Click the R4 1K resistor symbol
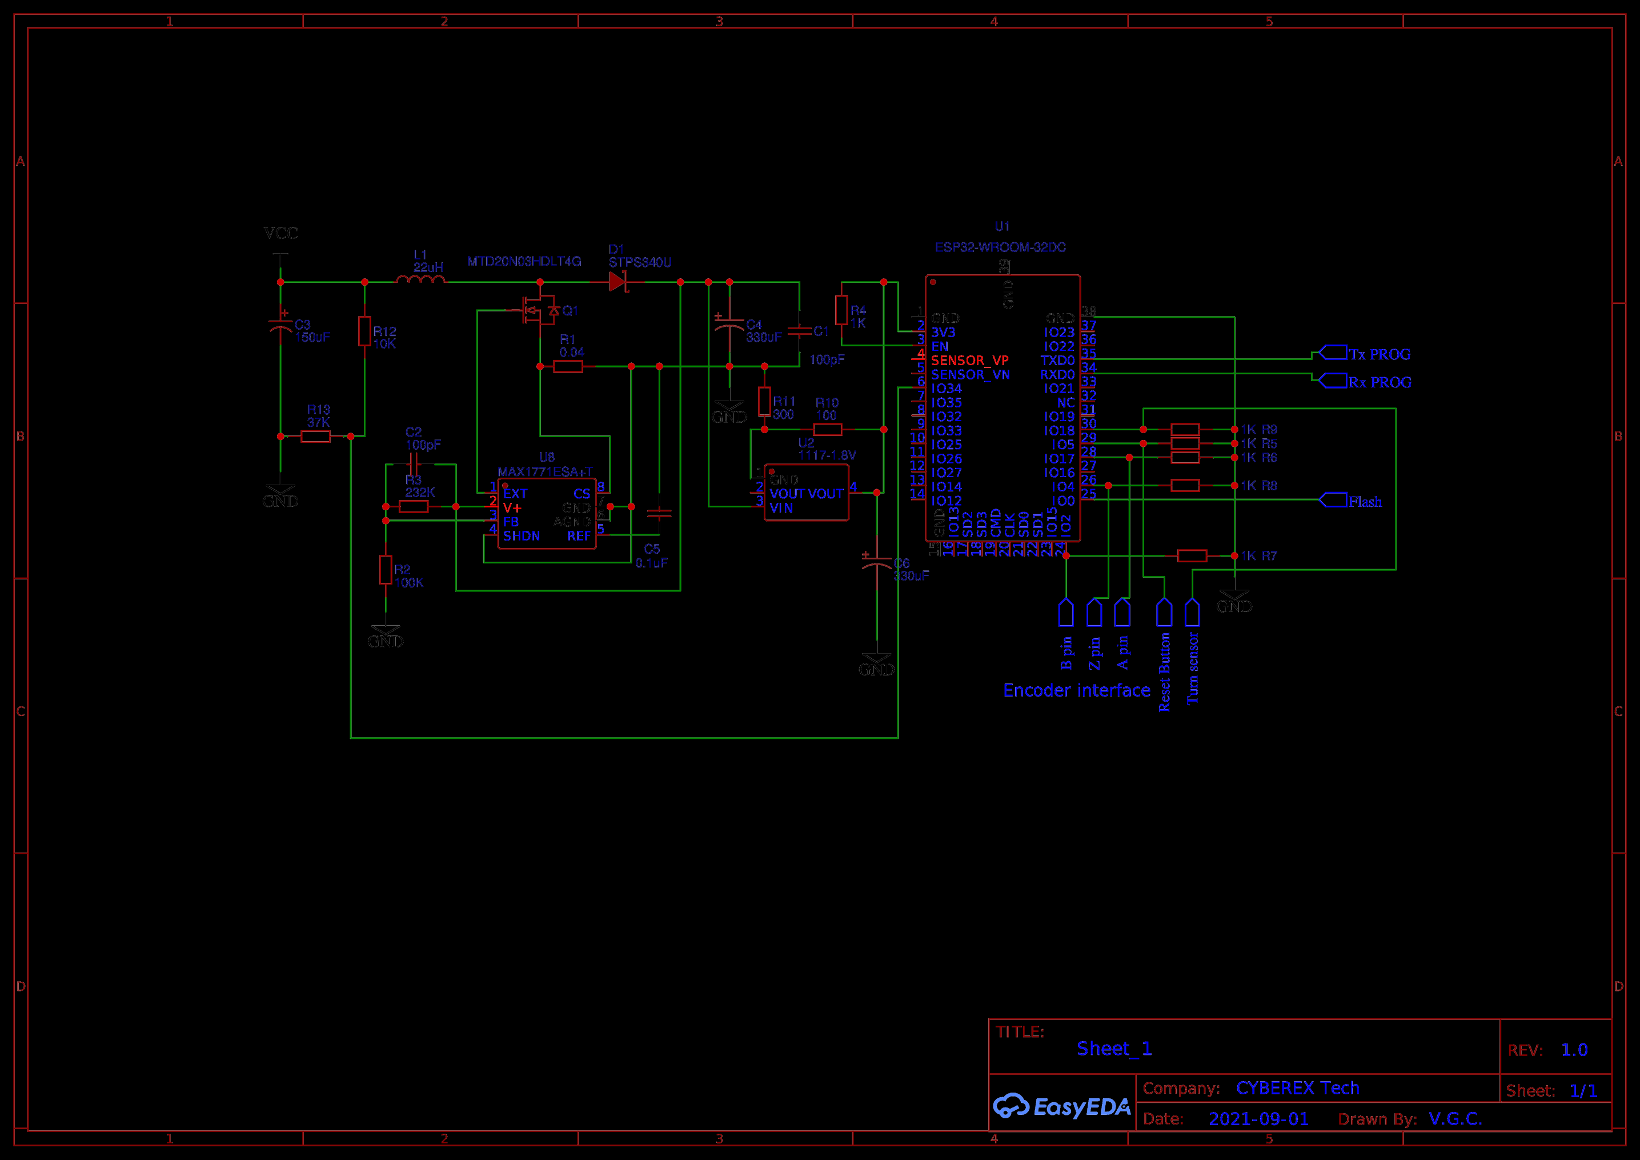1640x1160 pixels. click(x=841, y=310)
